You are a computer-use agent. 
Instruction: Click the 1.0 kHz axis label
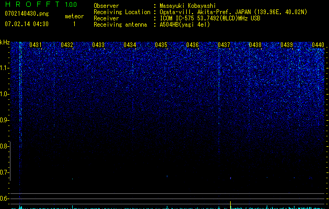click(x=4, y=94)
